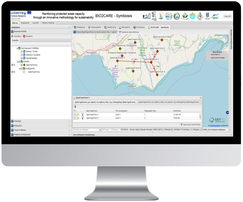Click the Δραστηριότητα 6 map marker
Image resolution: width=243 pixels, height=202 pixels.
tap(133, 71)
